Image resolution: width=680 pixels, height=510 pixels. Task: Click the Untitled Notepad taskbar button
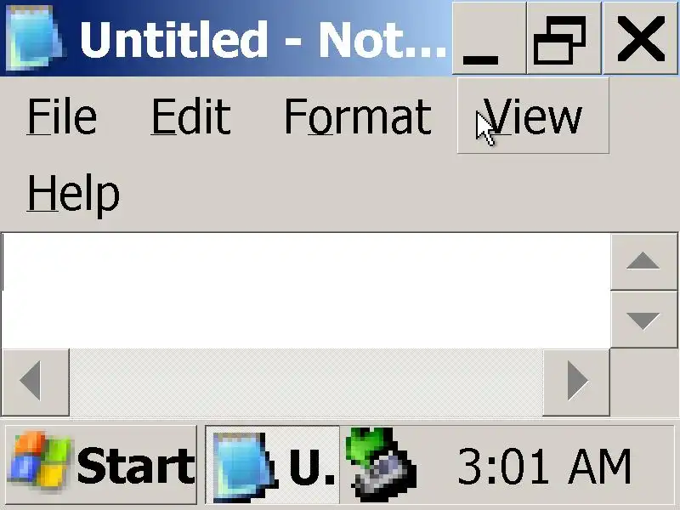click(272, 465)
